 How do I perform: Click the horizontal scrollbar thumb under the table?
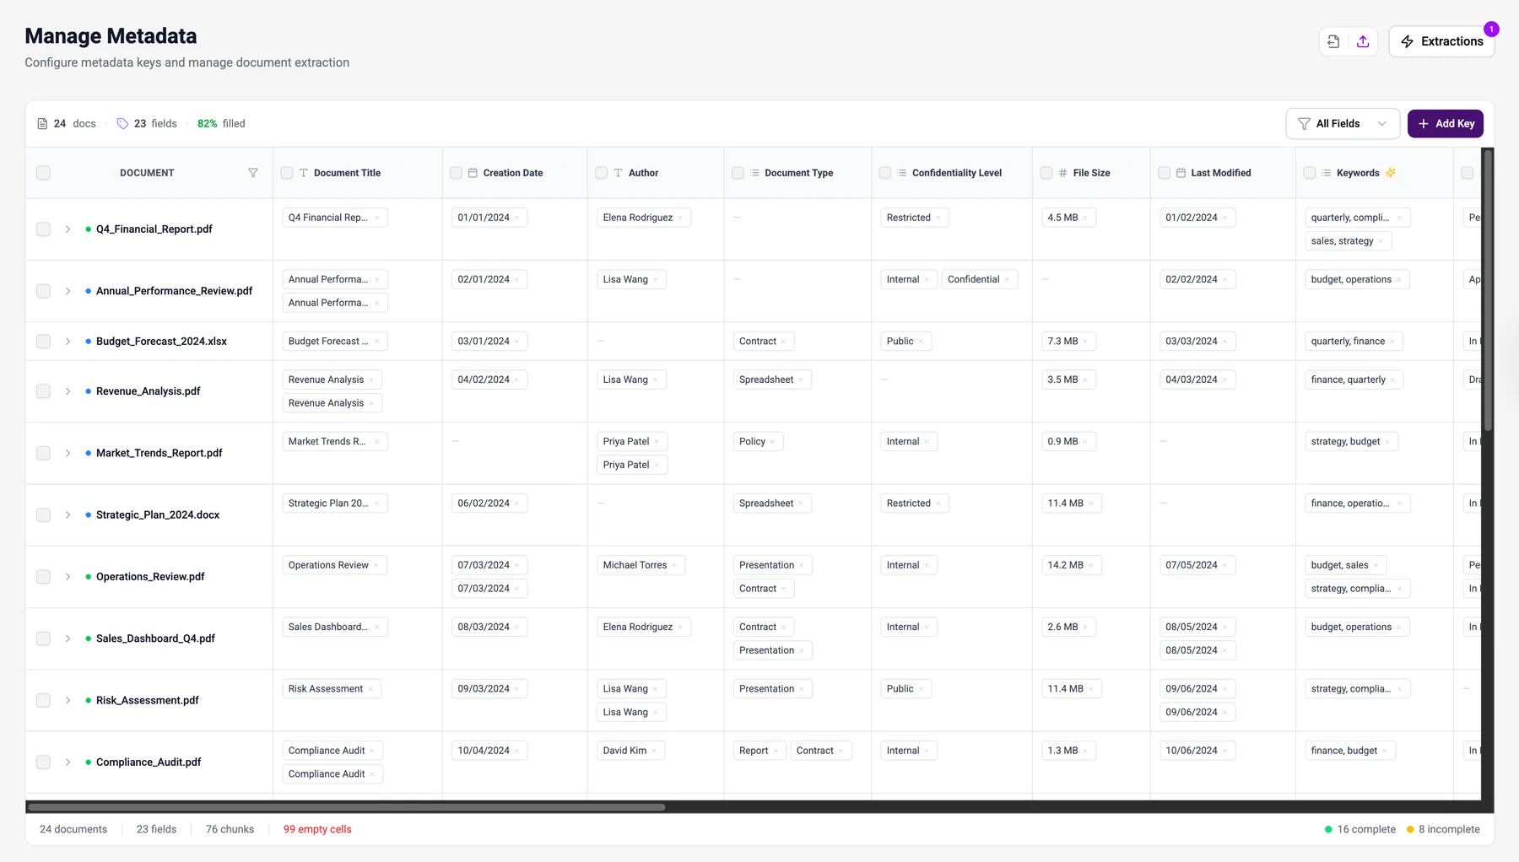pos(347,807)
